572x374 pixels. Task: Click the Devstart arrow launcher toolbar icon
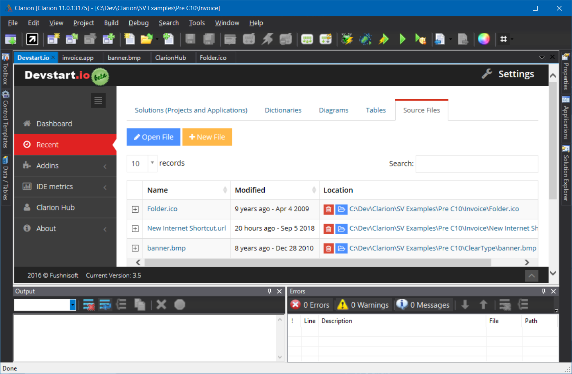click(32, 39)
